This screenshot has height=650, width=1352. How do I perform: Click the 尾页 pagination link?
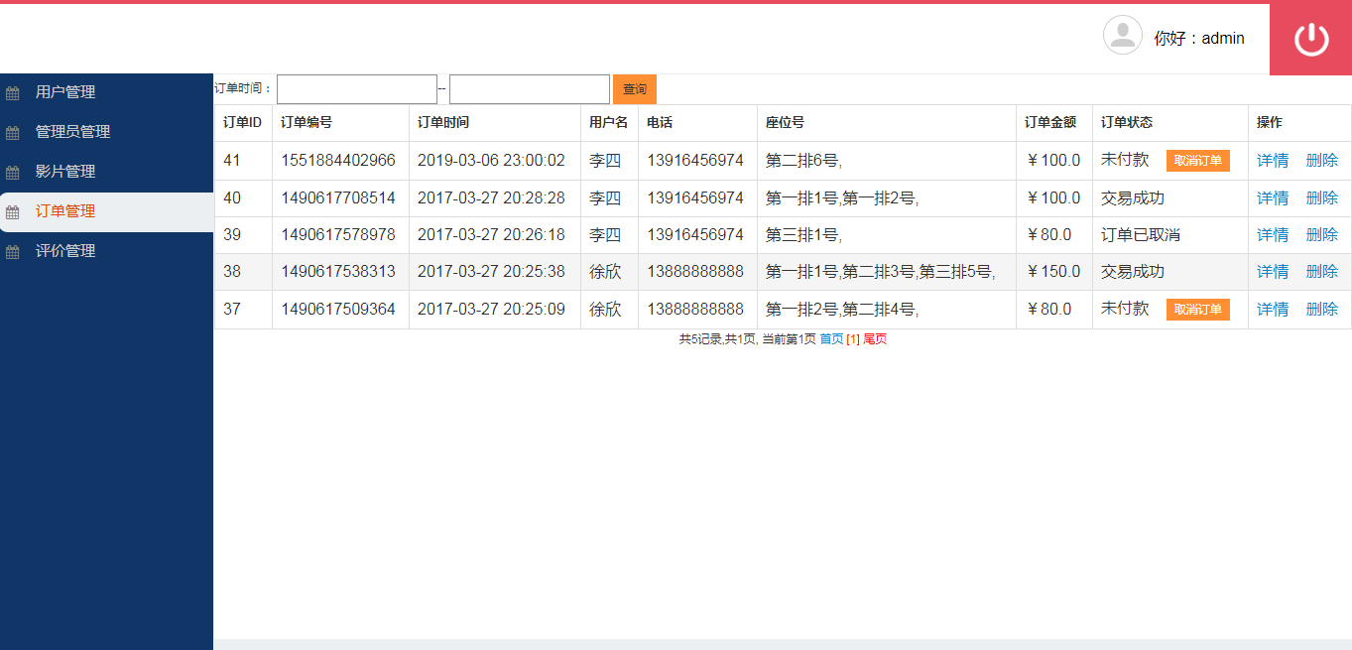point(877,338)
